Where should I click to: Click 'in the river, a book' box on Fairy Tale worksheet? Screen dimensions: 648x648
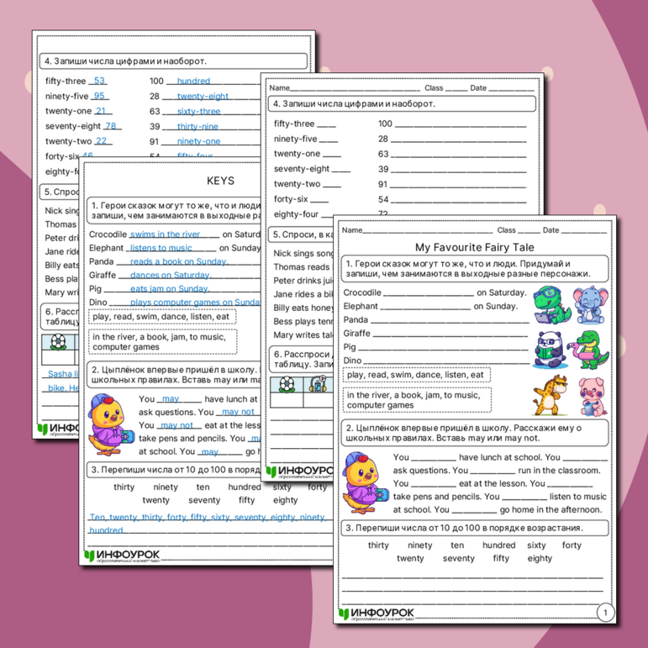tap(417, 400)
